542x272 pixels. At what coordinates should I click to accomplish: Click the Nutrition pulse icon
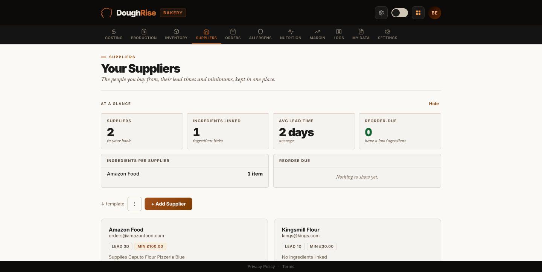291,32
